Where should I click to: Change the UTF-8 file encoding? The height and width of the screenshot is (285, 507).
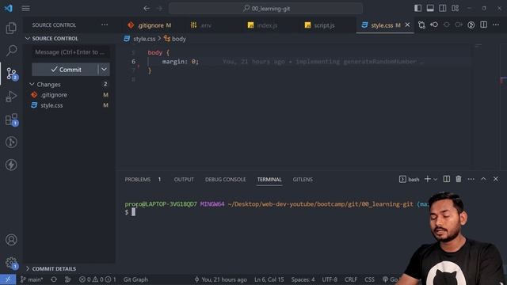330,279
